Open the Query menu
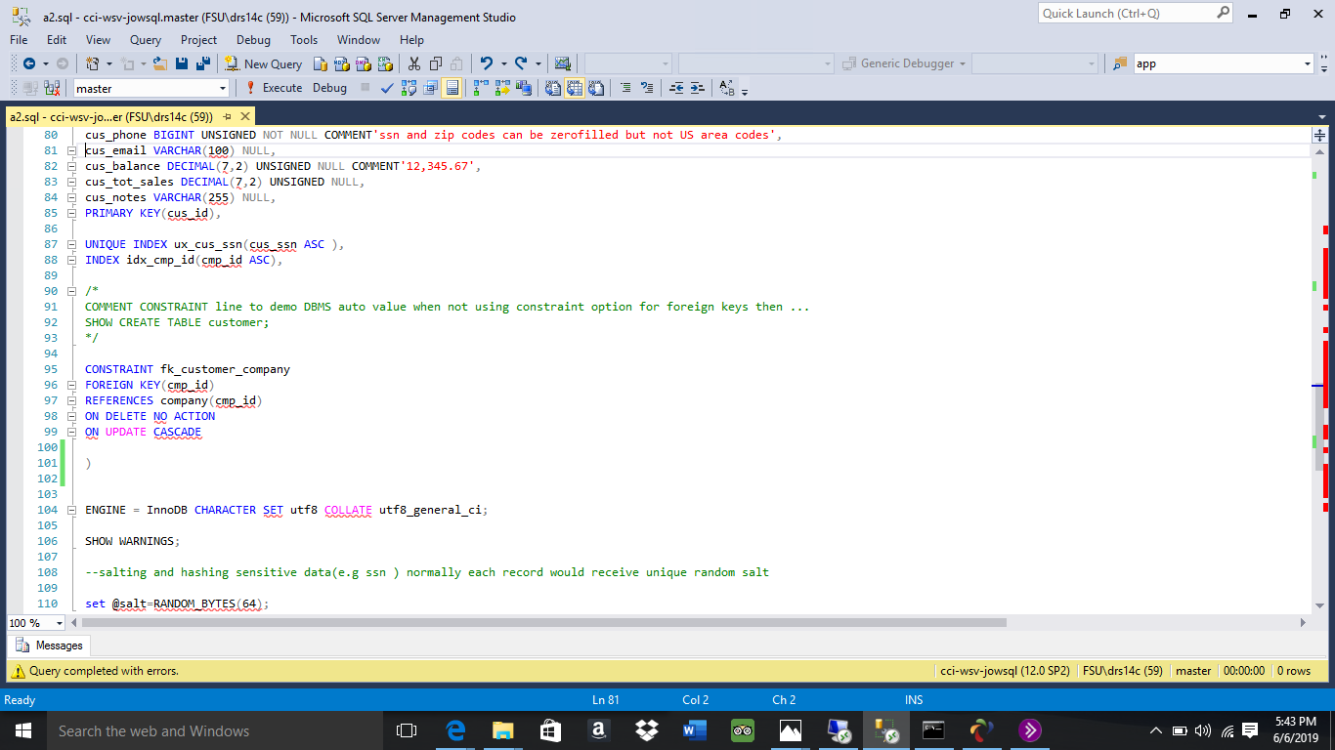Viewport: 1335px width, 750px height. pos(146,40)
